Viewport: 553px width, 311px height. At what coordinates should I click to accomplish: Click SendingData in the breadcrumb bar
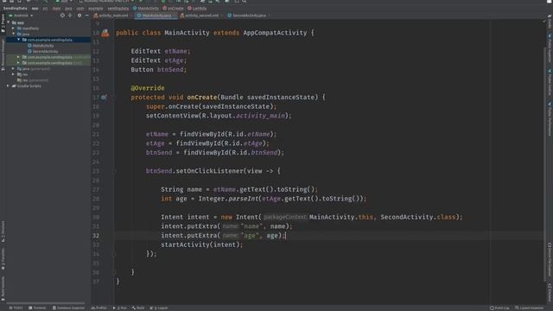(16, 8)
